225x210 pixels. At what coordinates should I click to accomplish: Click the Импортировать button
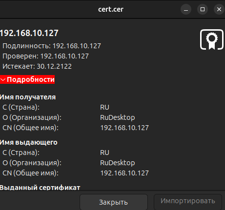188,201
